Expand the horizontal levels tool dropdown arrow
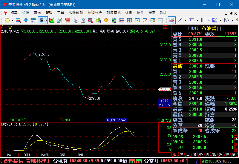239x164 pixels. click(x=197, y=20)
